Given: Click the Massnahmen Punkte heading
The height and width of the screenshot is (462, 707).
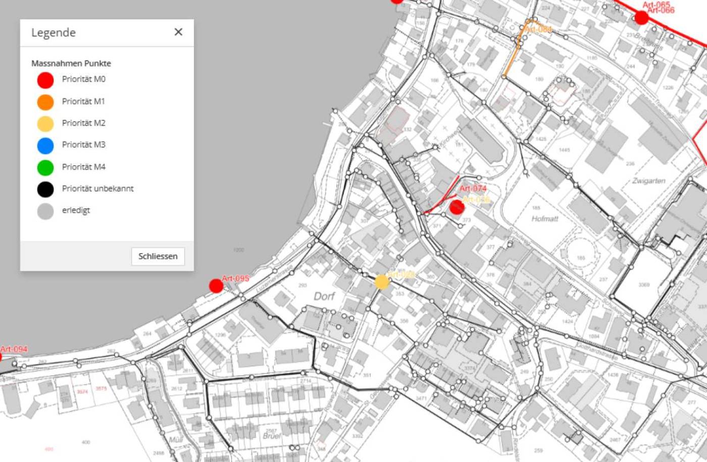Looking at the screenshot, I should 71,64.
